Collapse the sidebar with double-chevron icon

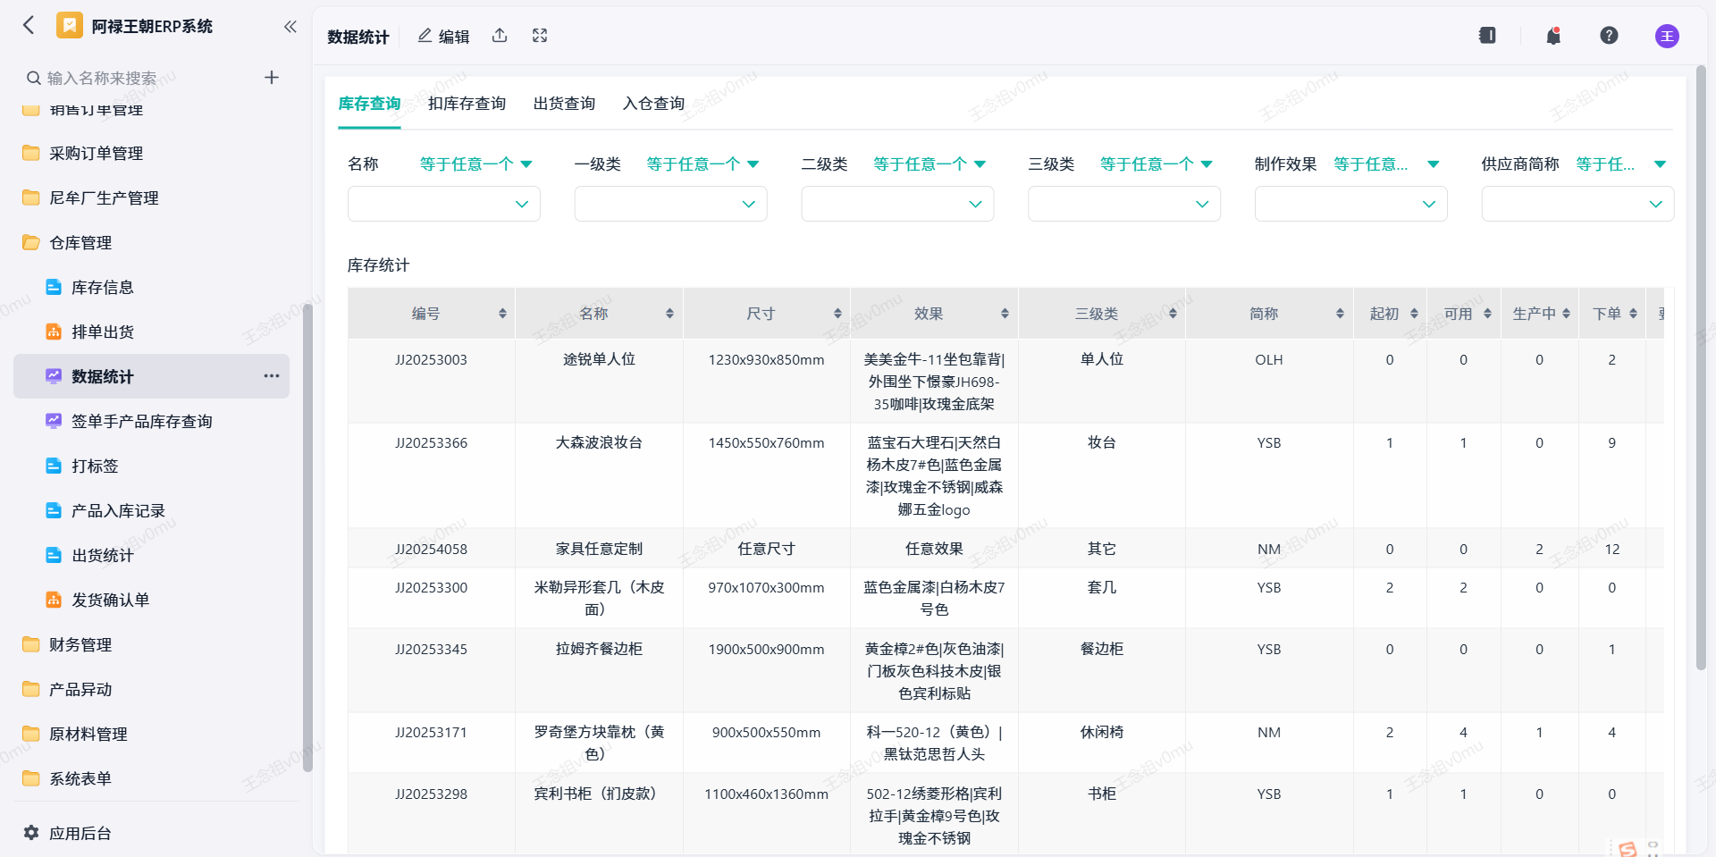click(290, 26)
